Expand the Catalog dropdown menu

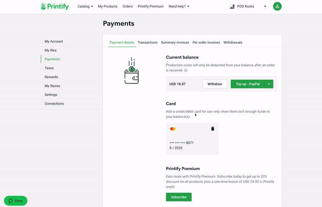85,6
